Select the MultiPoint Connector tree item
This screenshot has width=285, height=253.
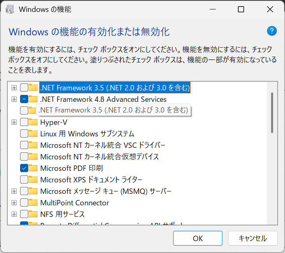pos(75,203)
